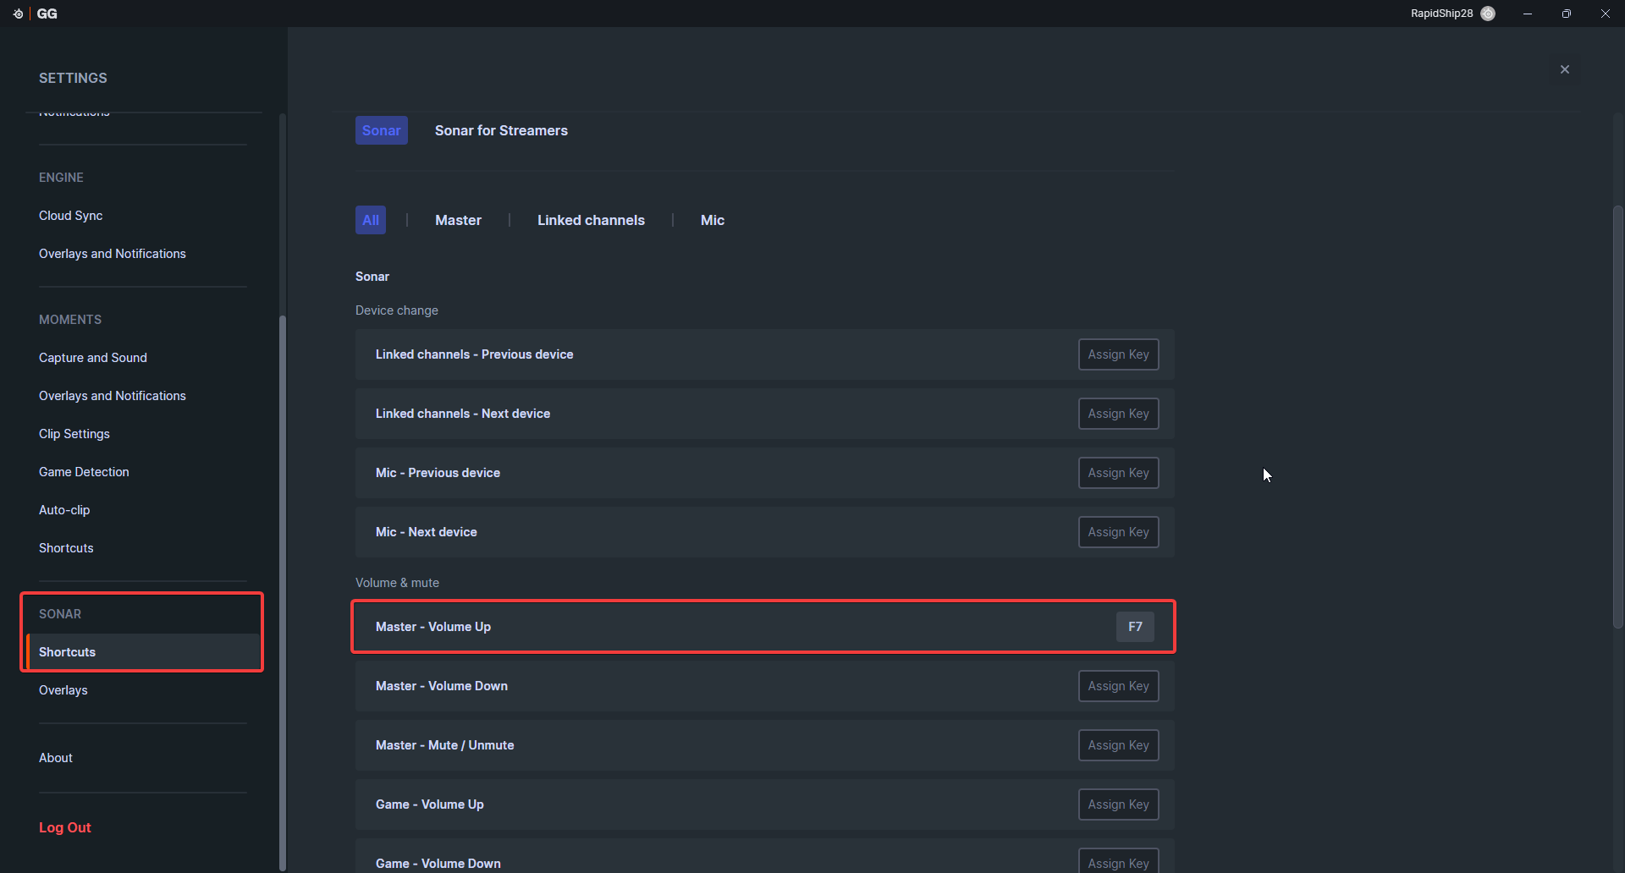Assign key for Mic Previous device

1118,473
